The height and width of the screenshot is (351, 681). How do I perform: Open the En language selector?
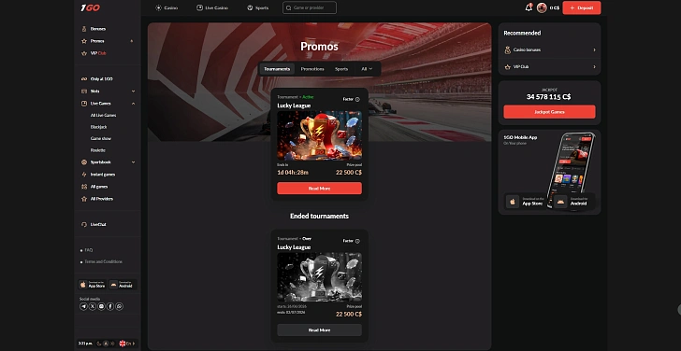[x=127, y=344]
